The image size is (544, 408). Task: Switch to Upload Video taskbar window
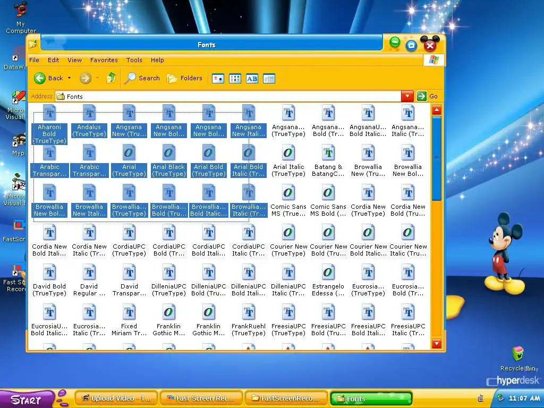(116, 398)
